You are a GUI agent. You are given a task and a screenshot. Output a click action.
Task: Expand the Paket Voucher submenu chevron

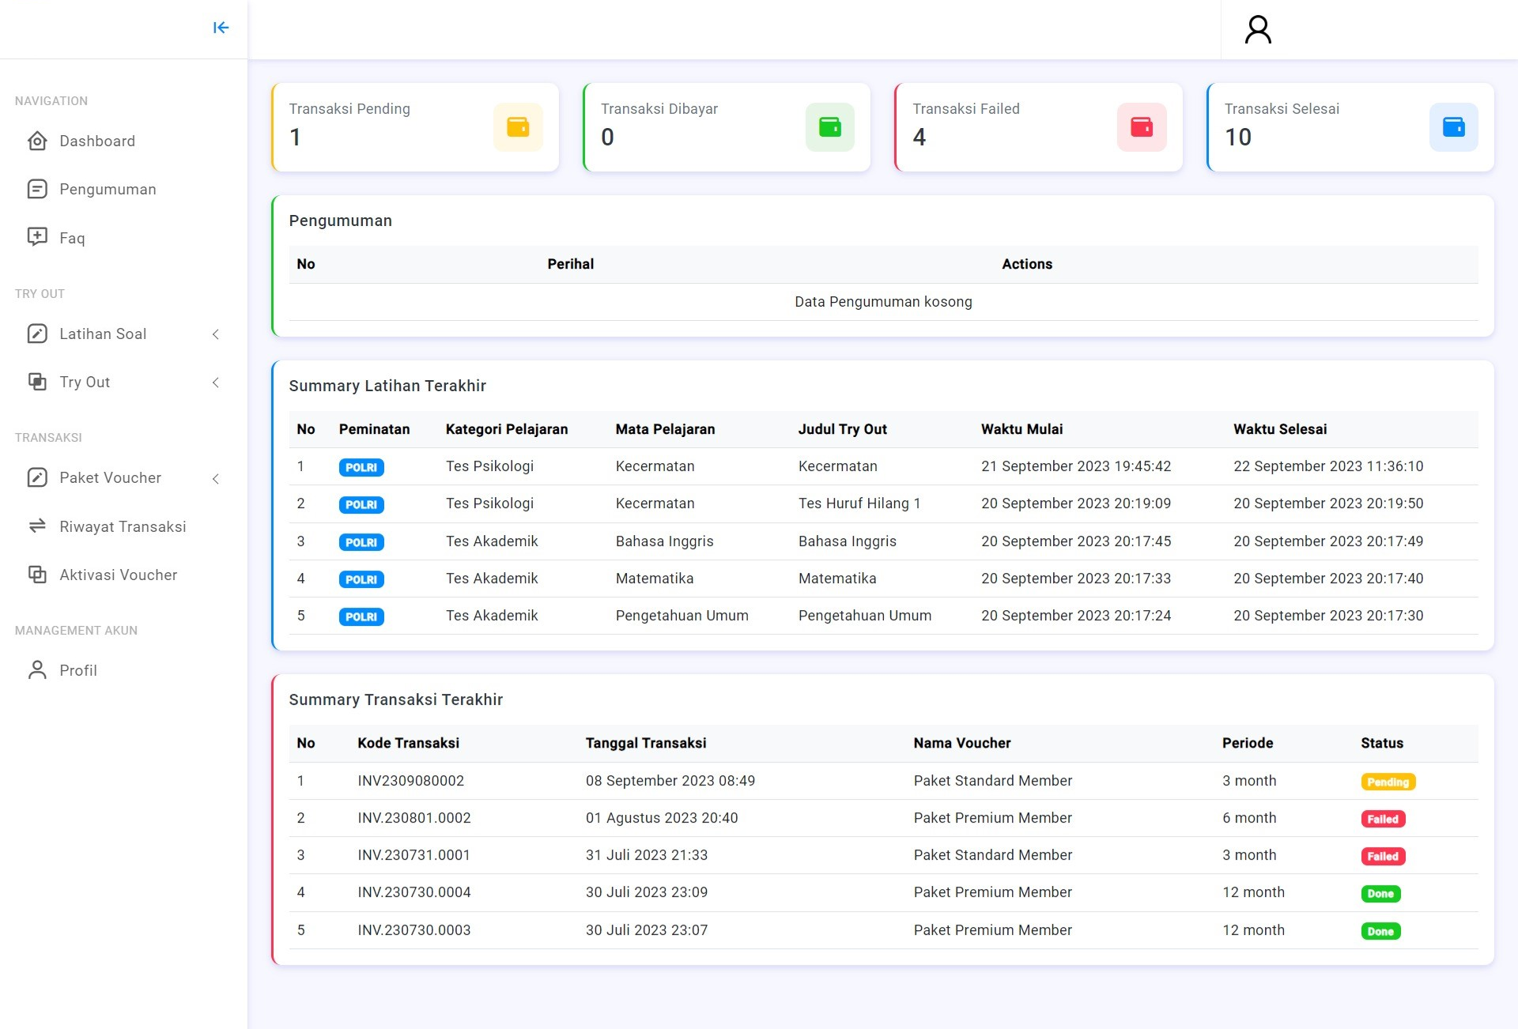point(216,478)
